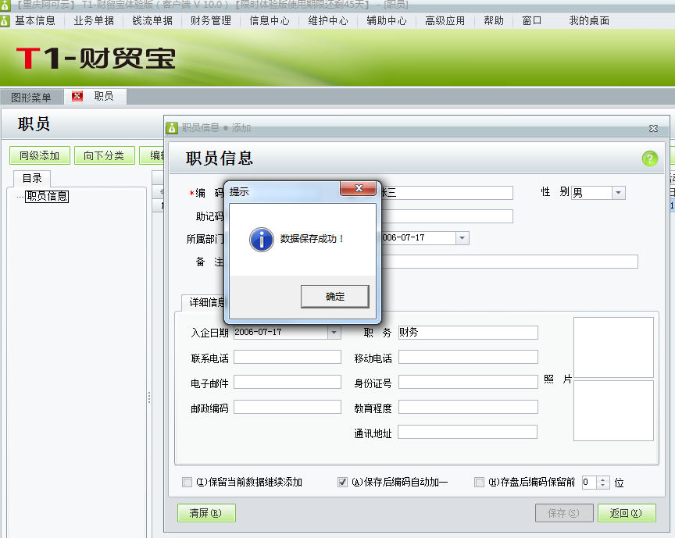
Task: Click the 同级添加 button
Action: (x=40, y=155)
